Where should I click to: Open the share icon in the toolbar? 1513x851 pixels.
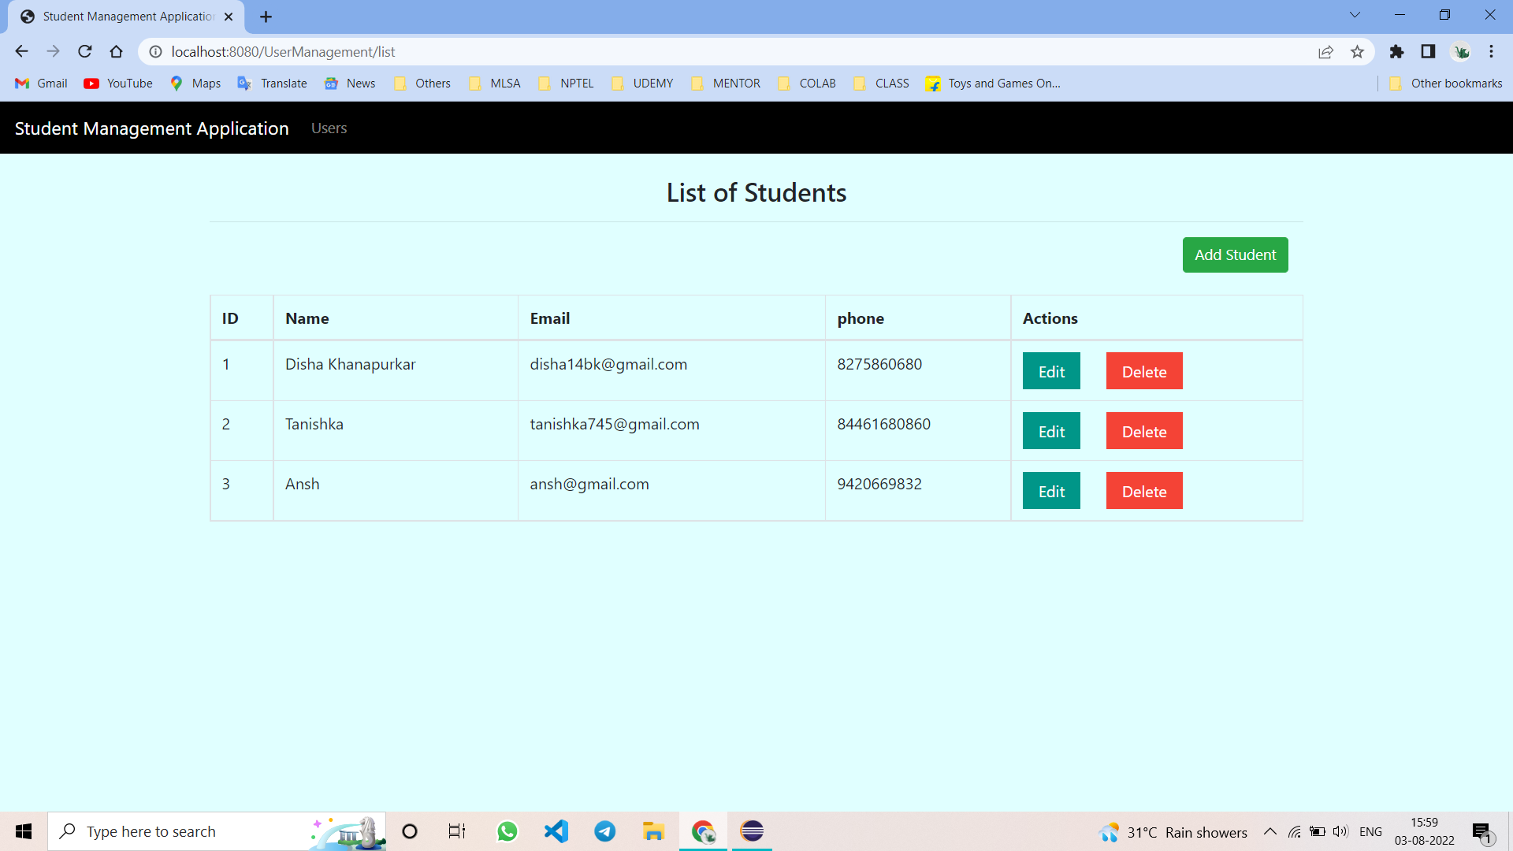click(x=1326, y=51)
